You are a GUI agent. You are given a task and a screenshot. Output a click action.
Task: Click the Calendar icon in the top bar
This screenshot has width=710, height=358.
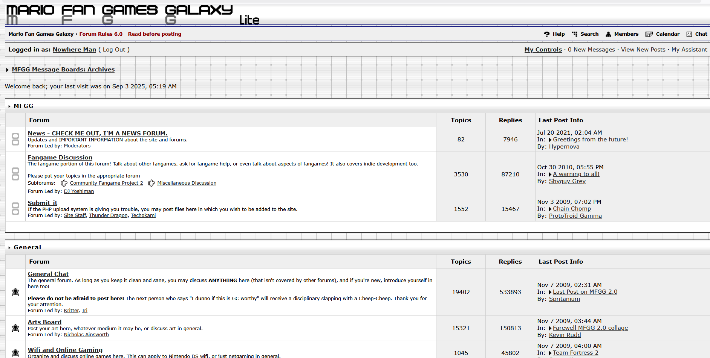click(649, 34)
